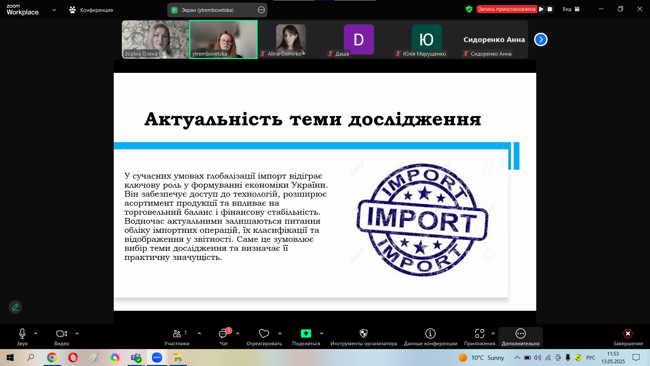Image resolution: width=650 pixels, height=366 pixels.
Task: Toggle camera with Видео button
Action: coord(61,334)
